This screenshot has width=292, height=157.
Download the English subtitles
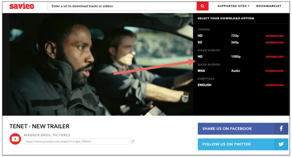[275, 85]
